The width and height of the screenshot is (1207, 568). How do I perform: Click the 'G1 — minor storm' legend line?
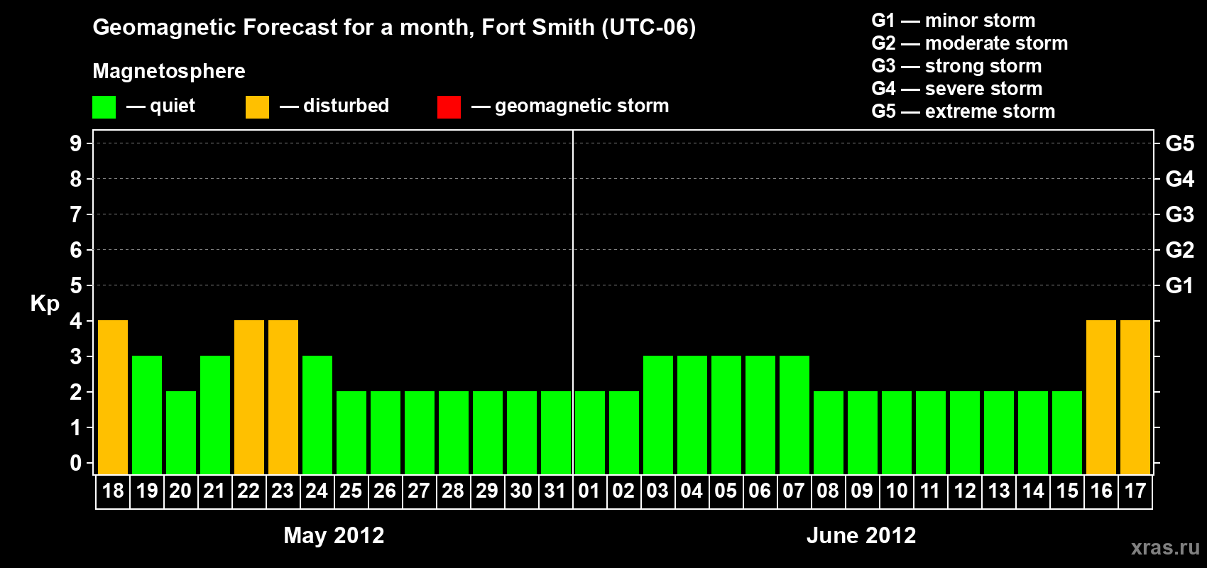coord(954,21)
